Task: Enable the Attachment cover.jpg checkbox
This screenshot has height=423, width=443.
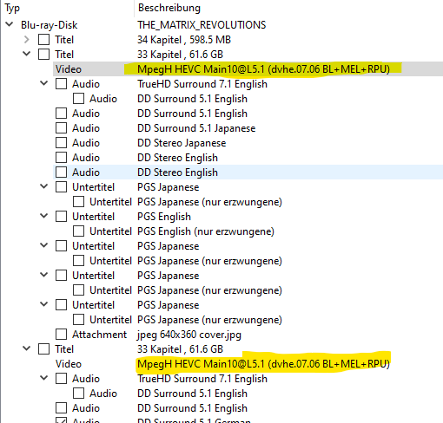Action: 61,335
